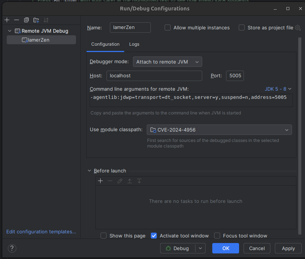
Task: Collapse the Remote JVM Debug tree node
Action: tap(10, 31)
